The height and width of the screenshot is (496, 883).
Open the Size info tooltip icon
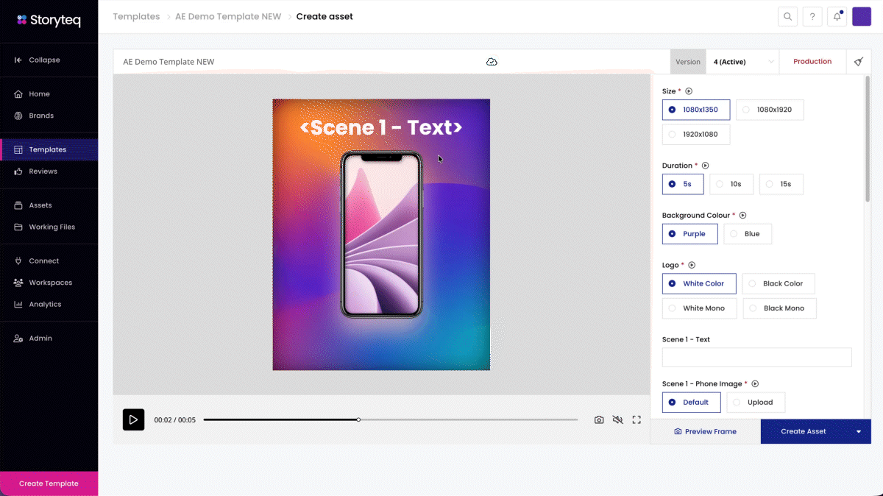pyautogui.click(x=688, y=90)
